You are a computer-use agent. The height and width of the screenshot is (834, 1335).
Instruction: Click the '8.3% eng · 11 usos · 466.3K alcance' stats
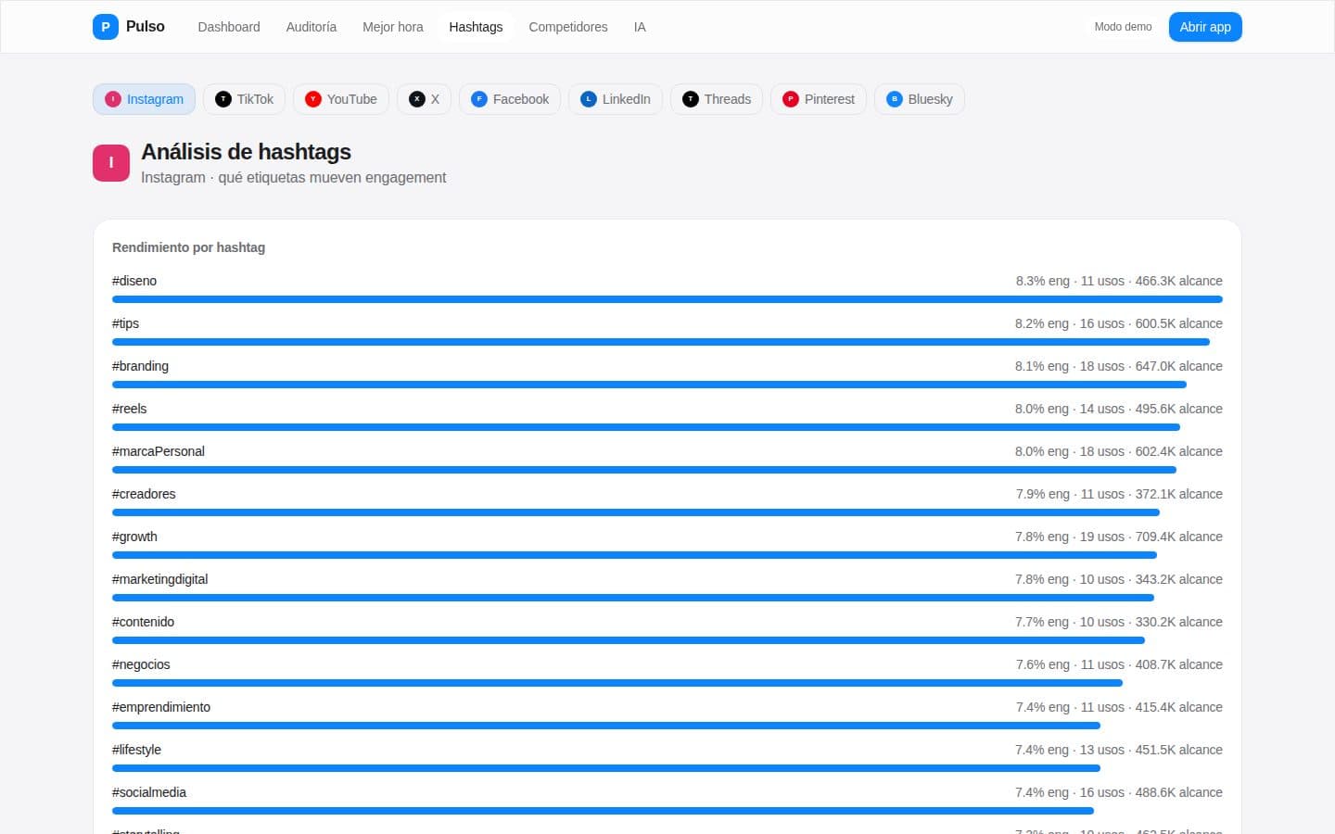pyautogui.click(x=1119, y=281)
